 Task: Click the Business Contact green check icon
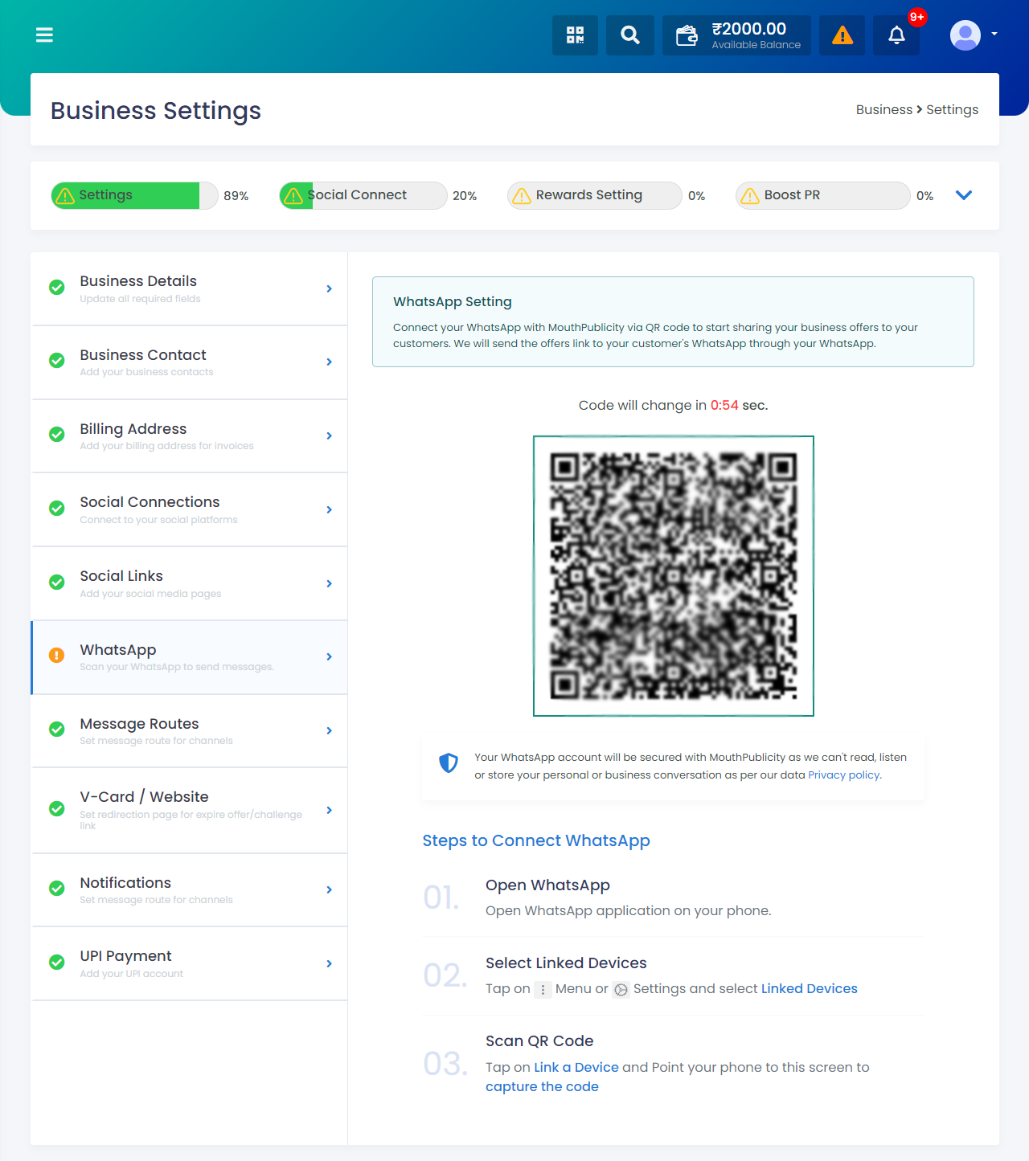(x=56, y=361)
